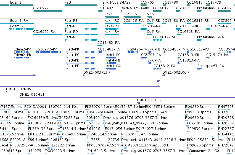Choose transcript Pect-RE
The image size is (235, 155).
81,40
